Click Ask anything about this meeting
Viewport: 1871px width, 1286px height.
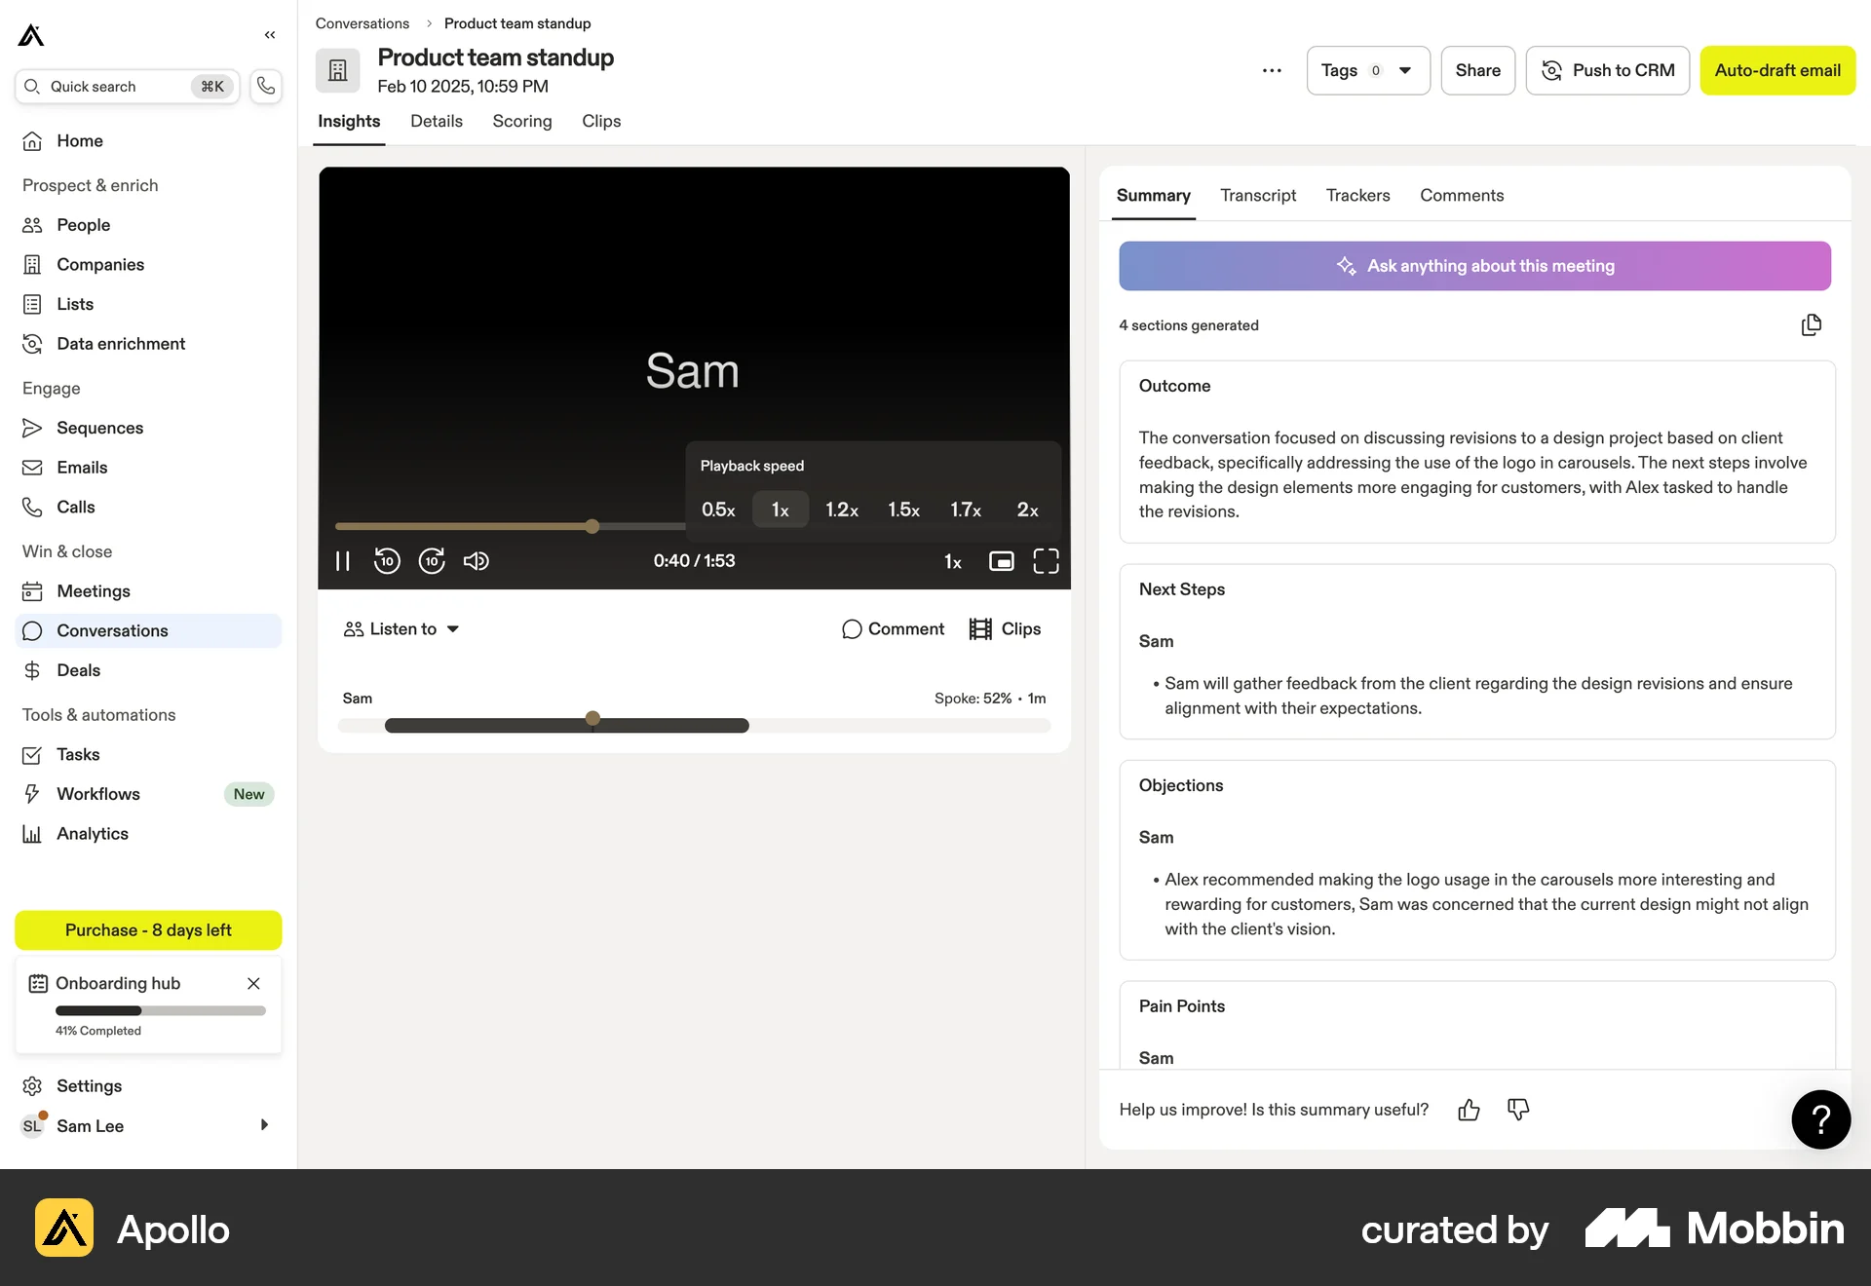1474,265
